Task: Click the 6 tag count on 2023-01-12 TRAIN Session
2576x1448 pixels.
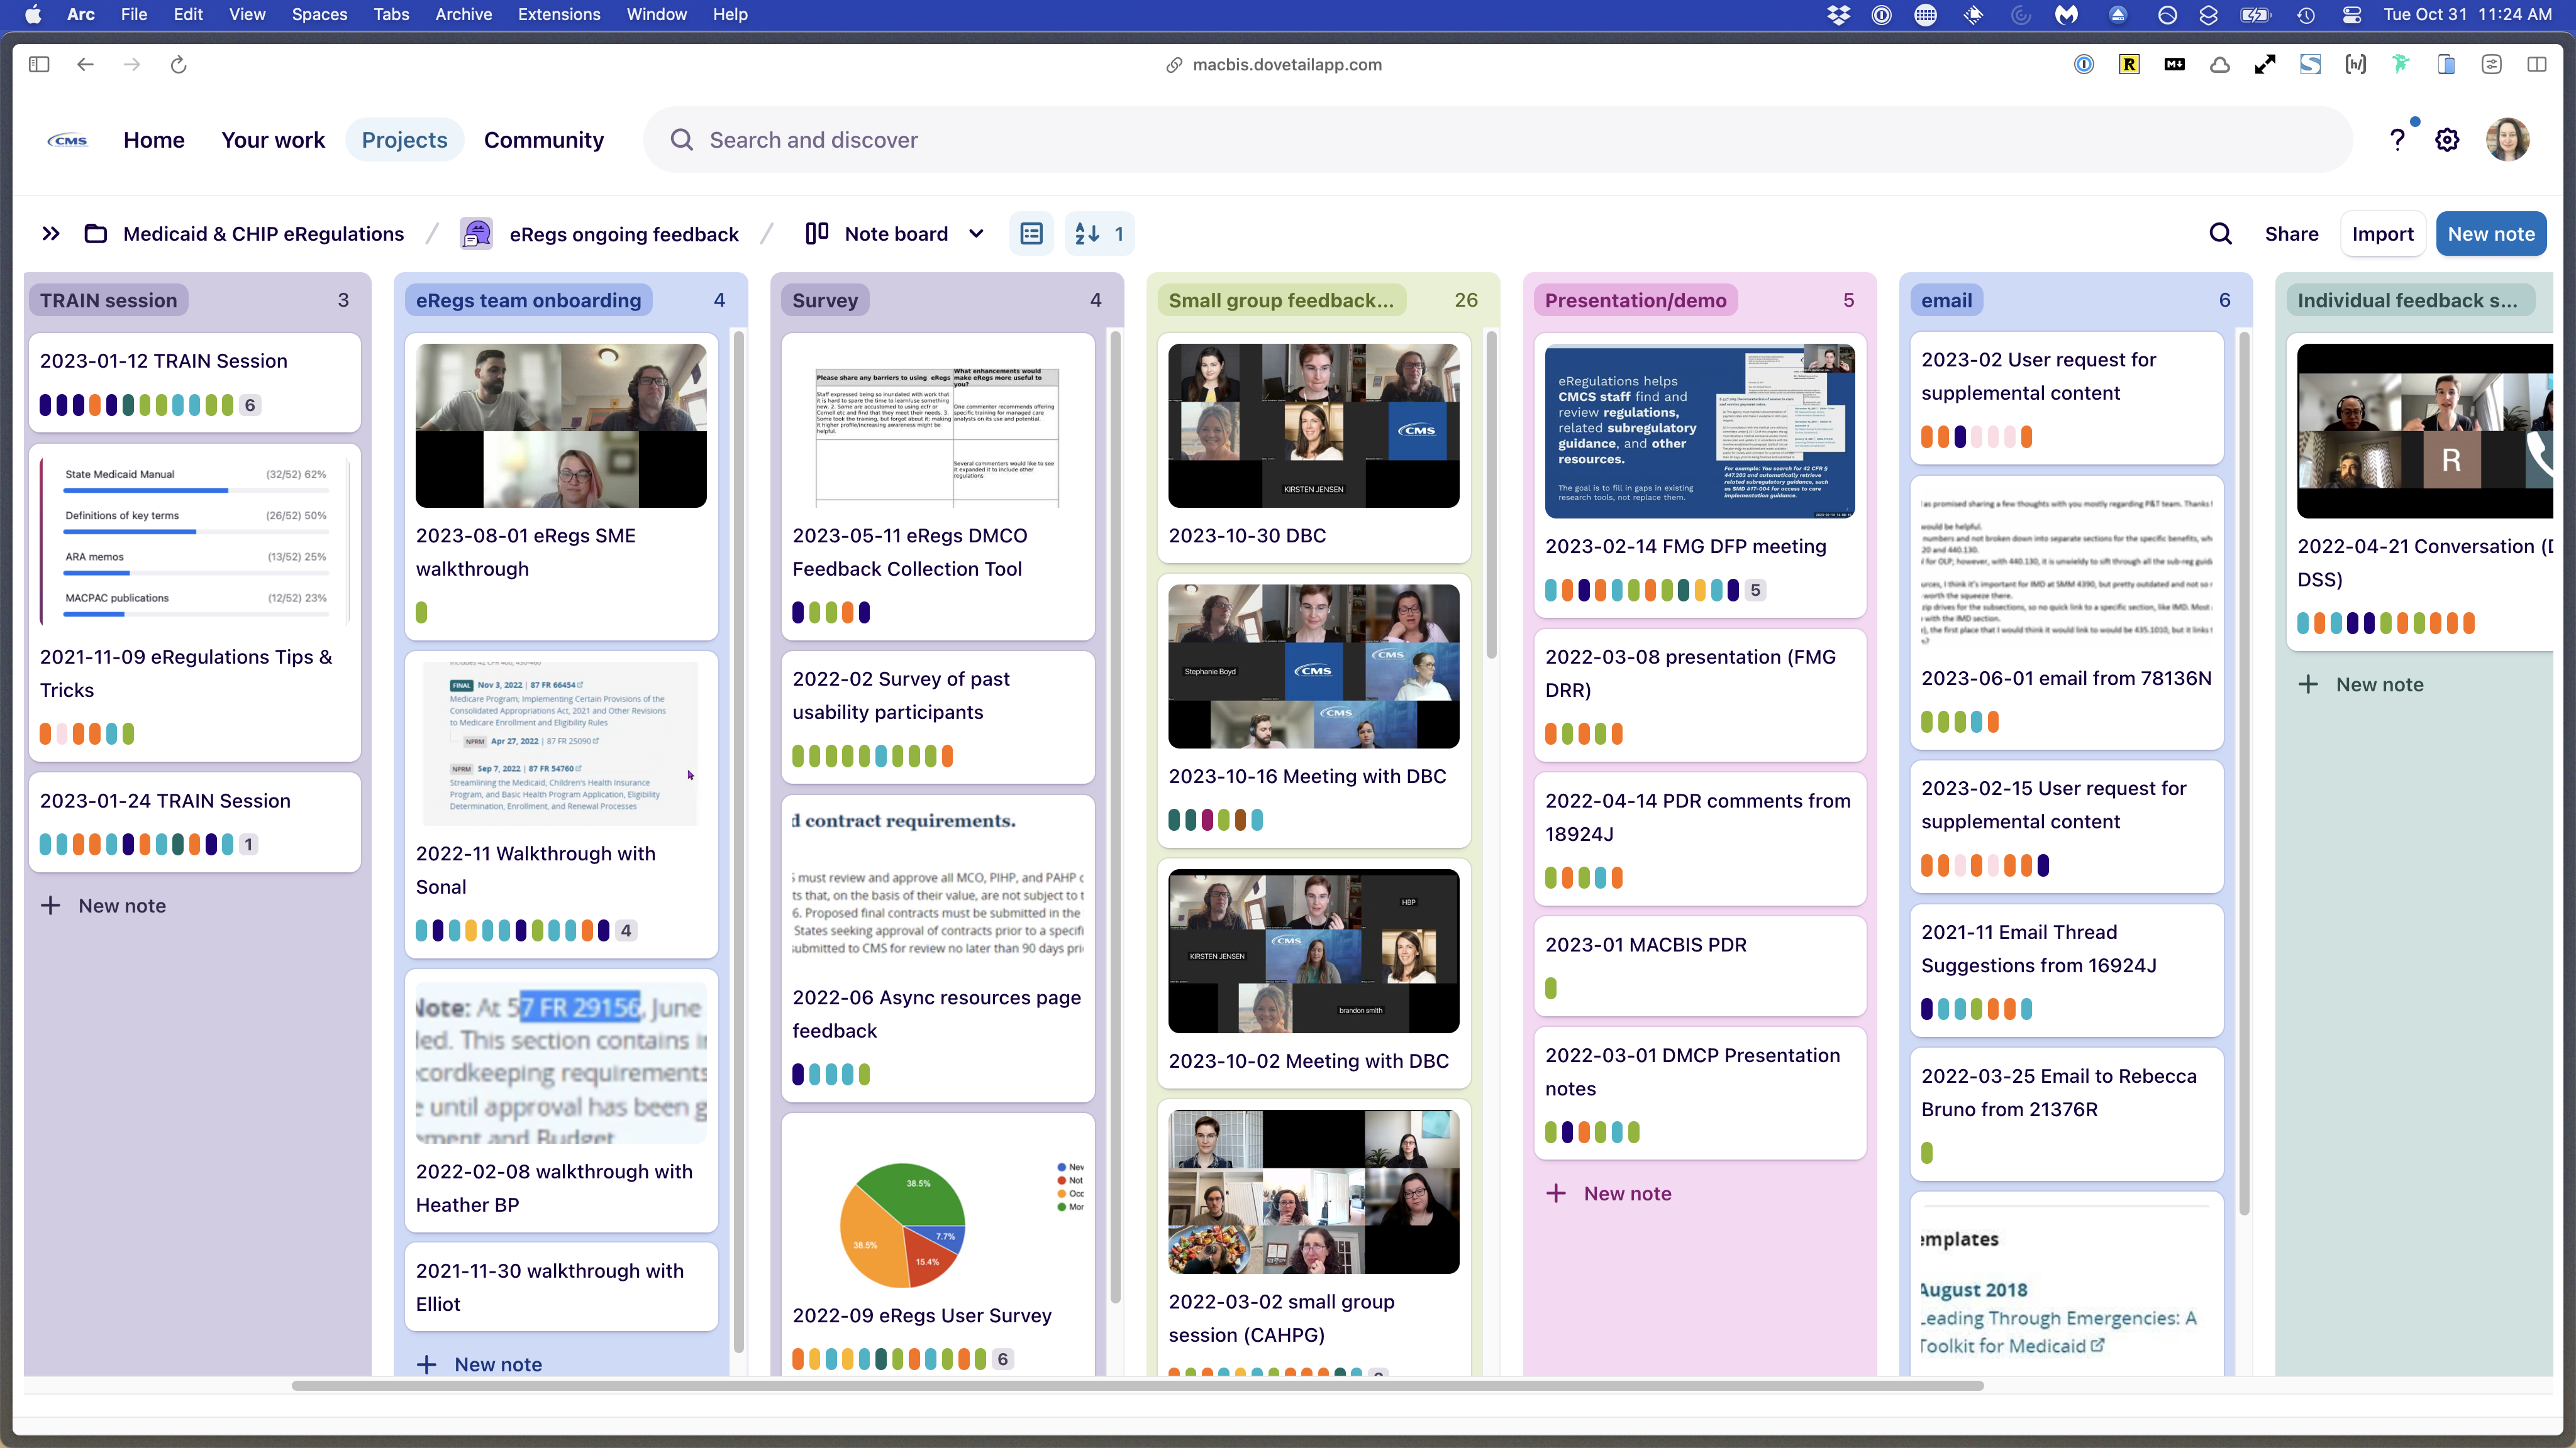Action: coord(250,405)
